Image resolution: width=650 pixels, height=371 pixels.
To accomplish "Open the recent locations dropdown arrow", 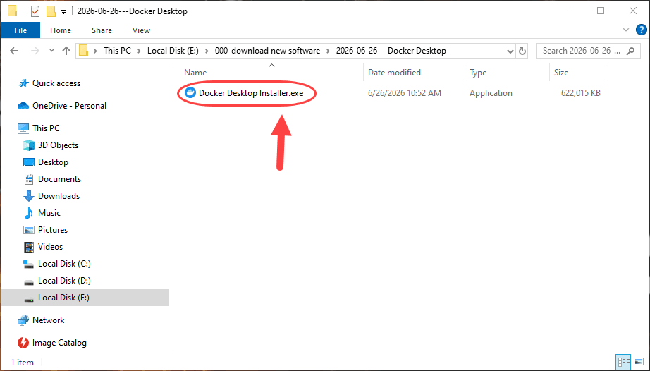I will click(51, 51).
